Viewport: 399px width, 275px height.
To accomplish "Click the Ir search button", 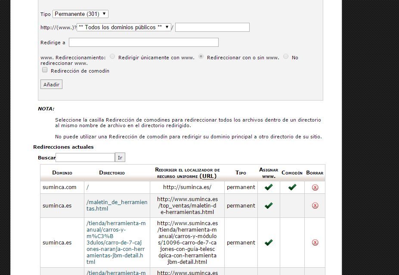I will point(120,158).
